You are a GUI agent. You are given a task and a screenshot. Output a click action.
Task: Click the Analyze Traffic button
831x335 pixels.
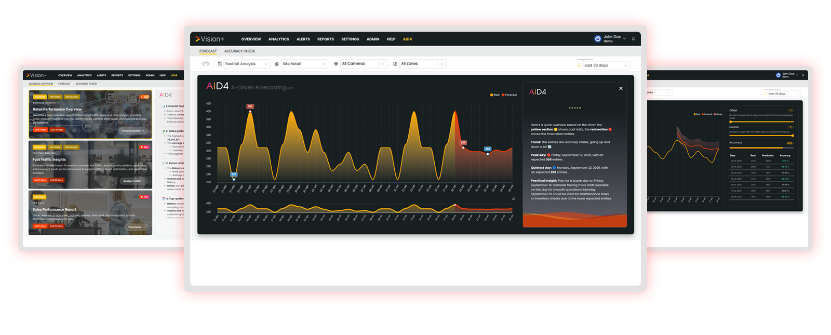(x=133, y=181)
